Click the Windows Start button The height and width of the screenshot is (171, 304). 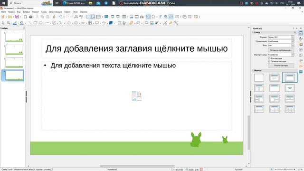point(4,3)
